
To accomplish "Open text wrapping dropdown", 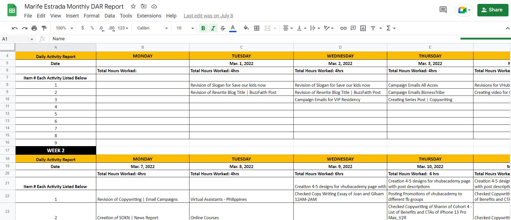I will [315, 28].
